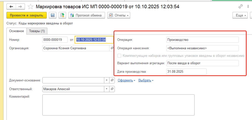The height and width of the screenshot is (120, 252).
Task: Switch to the Товары (1) tab
Action: [x=37, y=31]
